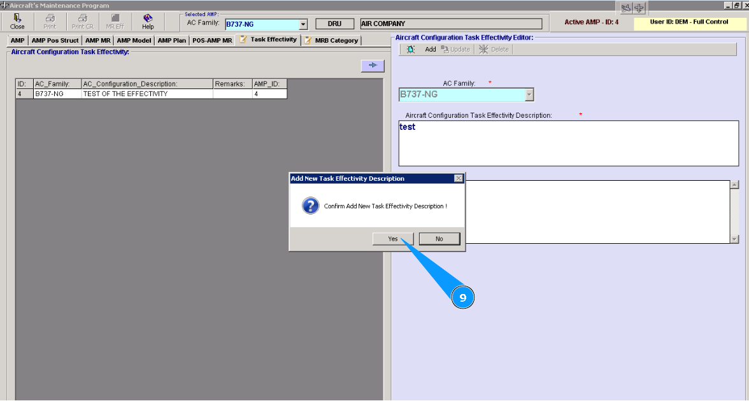Open the AMP MR tab
The width and height of the screenshot is (749, 401).
[98, 41]
